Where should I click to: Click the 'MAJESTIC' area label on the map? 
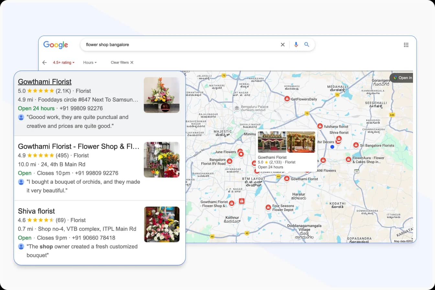point(223,132)
